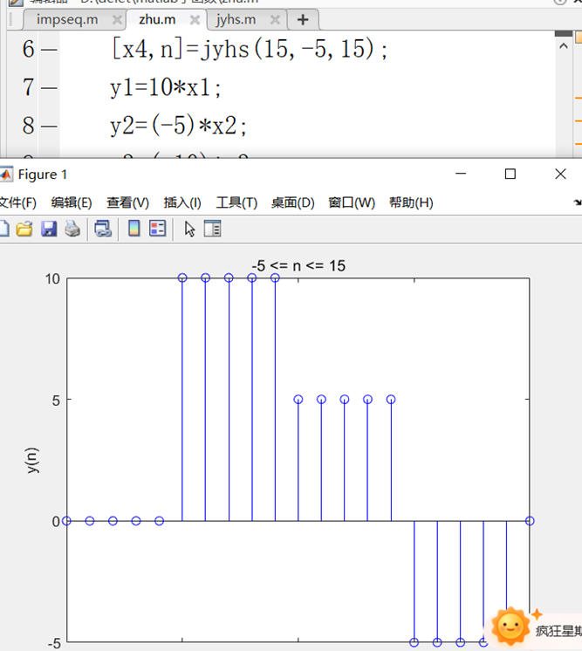Click the Link Plot icon in toolbar

(x=103, y=229)
